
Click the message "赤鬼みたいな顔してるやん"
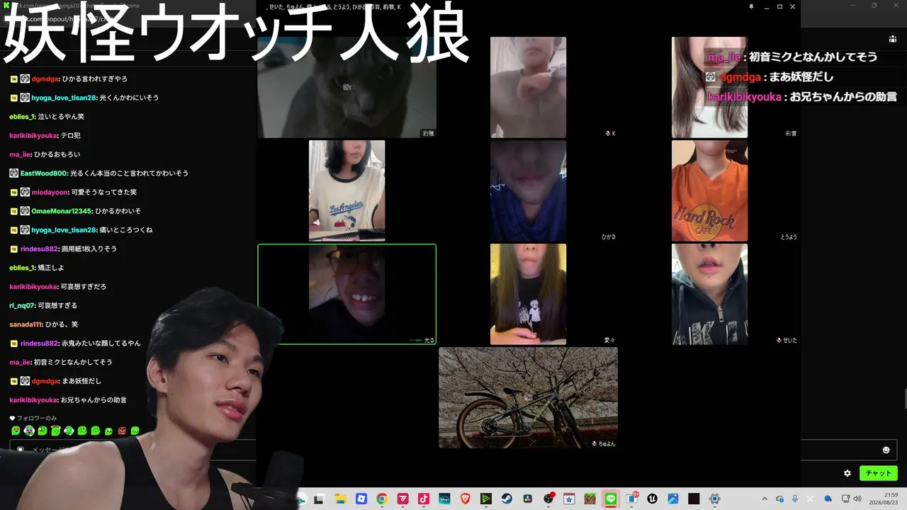(x=101, y=344)
